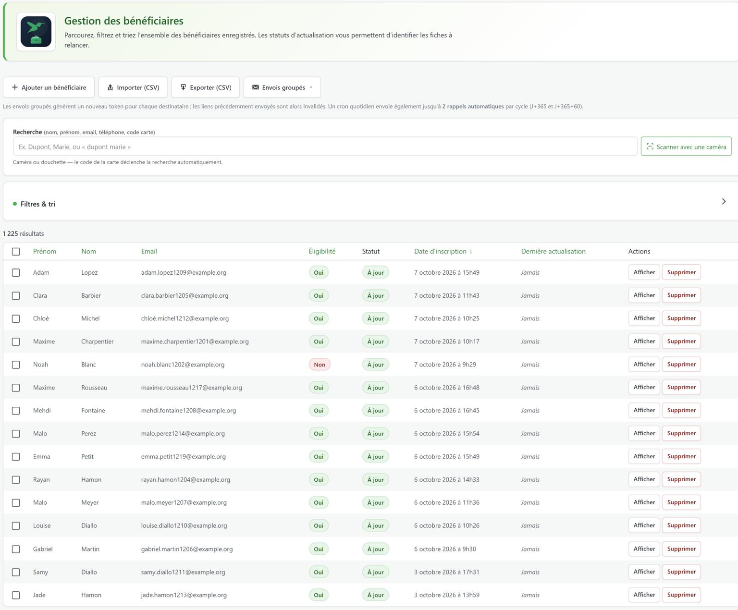Click Scanner avec une caméra button
Screen dimensions: 738x610
(686, 146)
